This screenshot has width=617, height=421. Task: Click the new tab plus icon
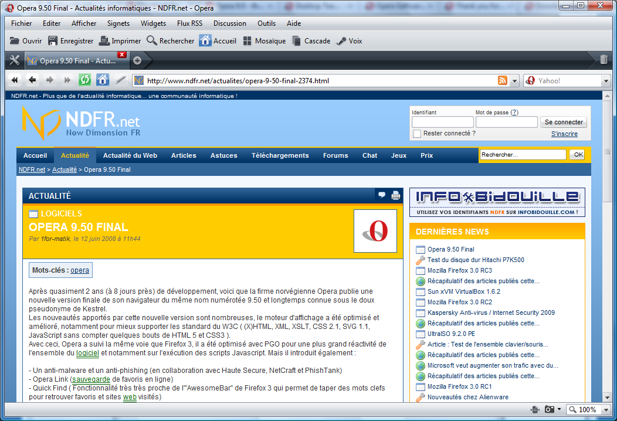(x=137, y=60)
